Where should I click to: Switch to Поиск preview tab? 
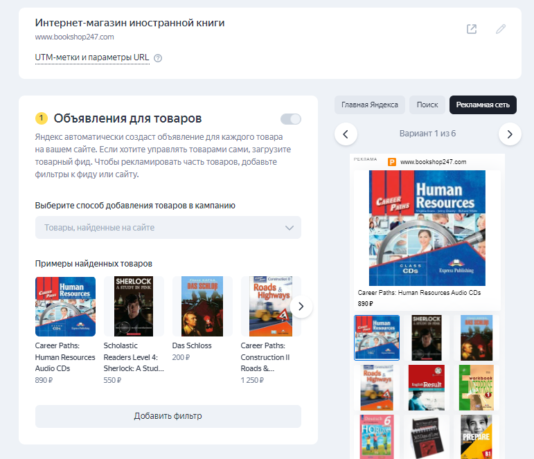click(x=427, y=105)
